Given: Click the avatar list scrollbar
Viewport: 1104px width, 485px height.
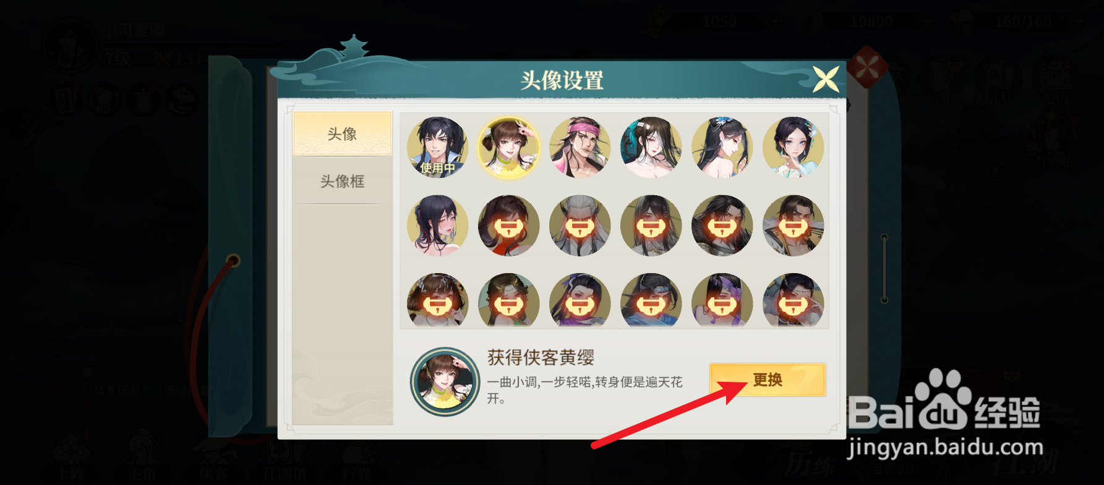Looking at the screenshot, I should [x=884, y=269].
